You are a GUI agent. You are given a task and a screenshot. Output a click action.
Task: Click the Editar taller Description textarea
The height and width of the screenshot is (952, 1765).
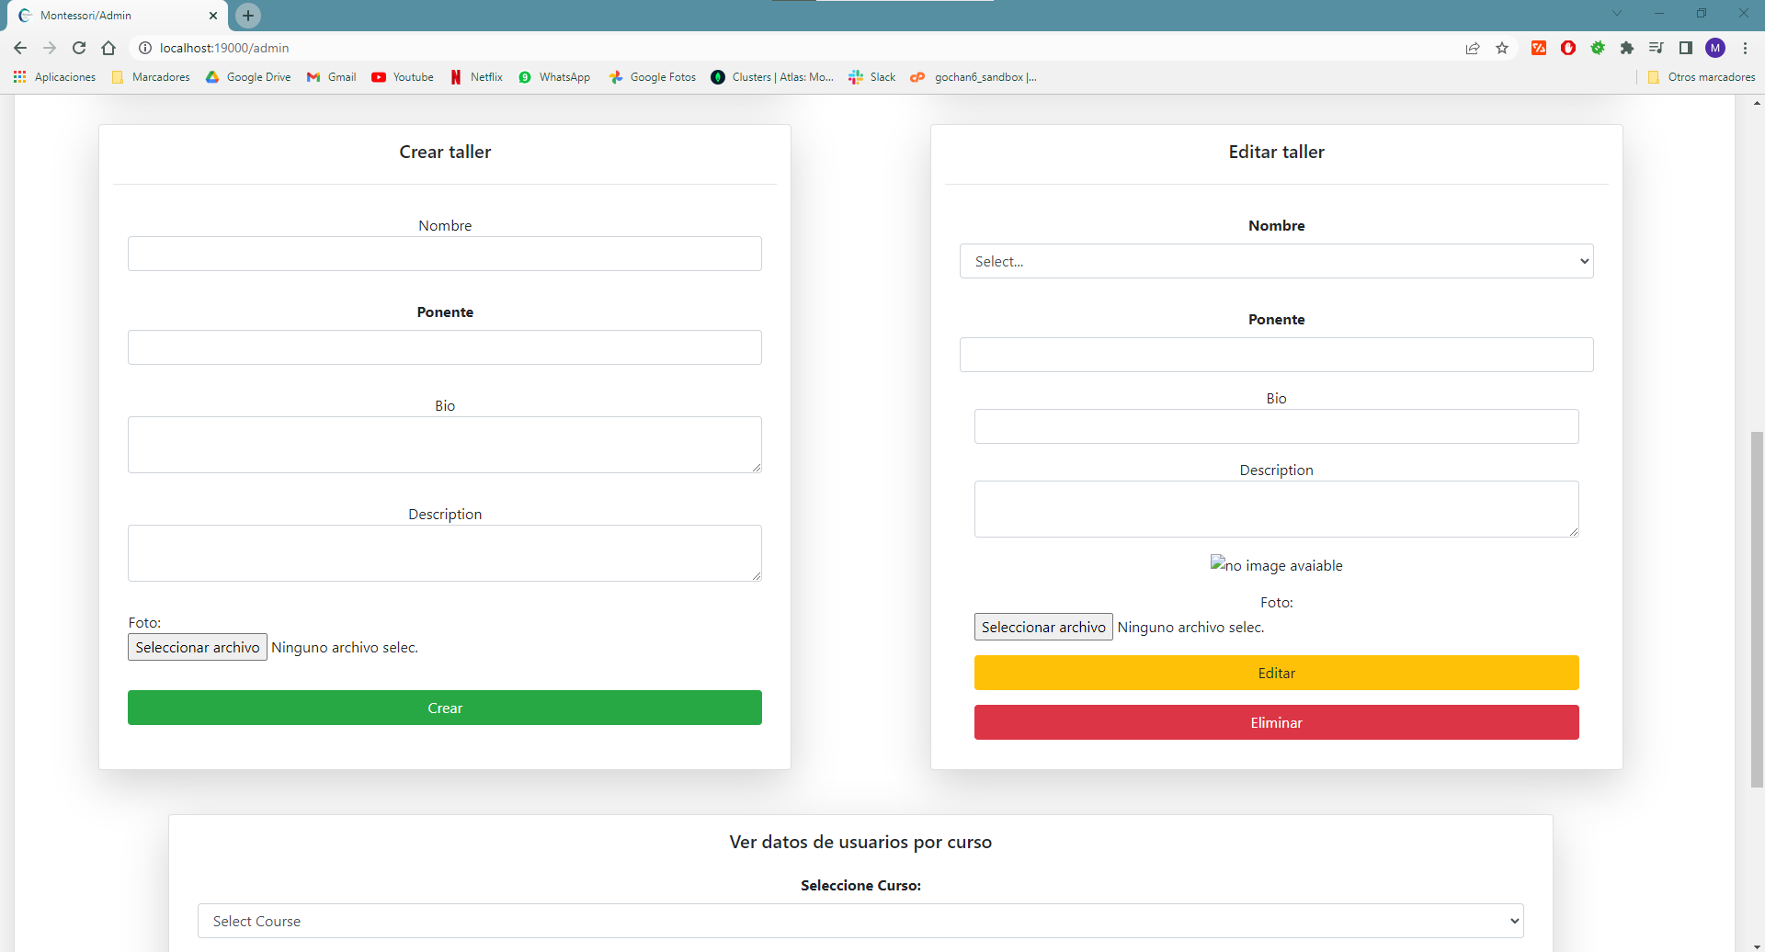[x=1277, y=509]
